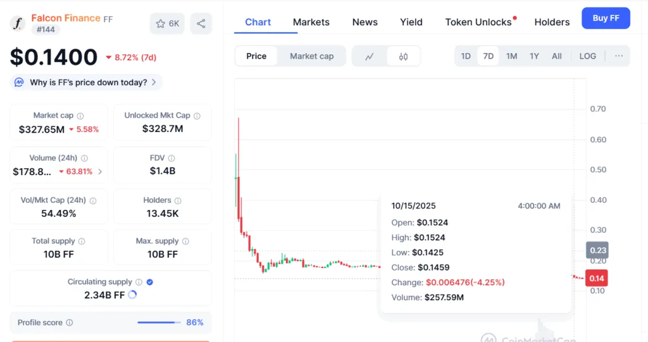This screenshot has width=648, height=342.
Task: Expand the Volume (24h) details chevron
Action: pyautogui.click(x=100, y=171)
